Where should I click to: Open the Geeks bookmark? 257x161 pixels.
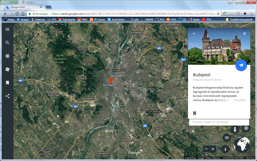(194, 19)
